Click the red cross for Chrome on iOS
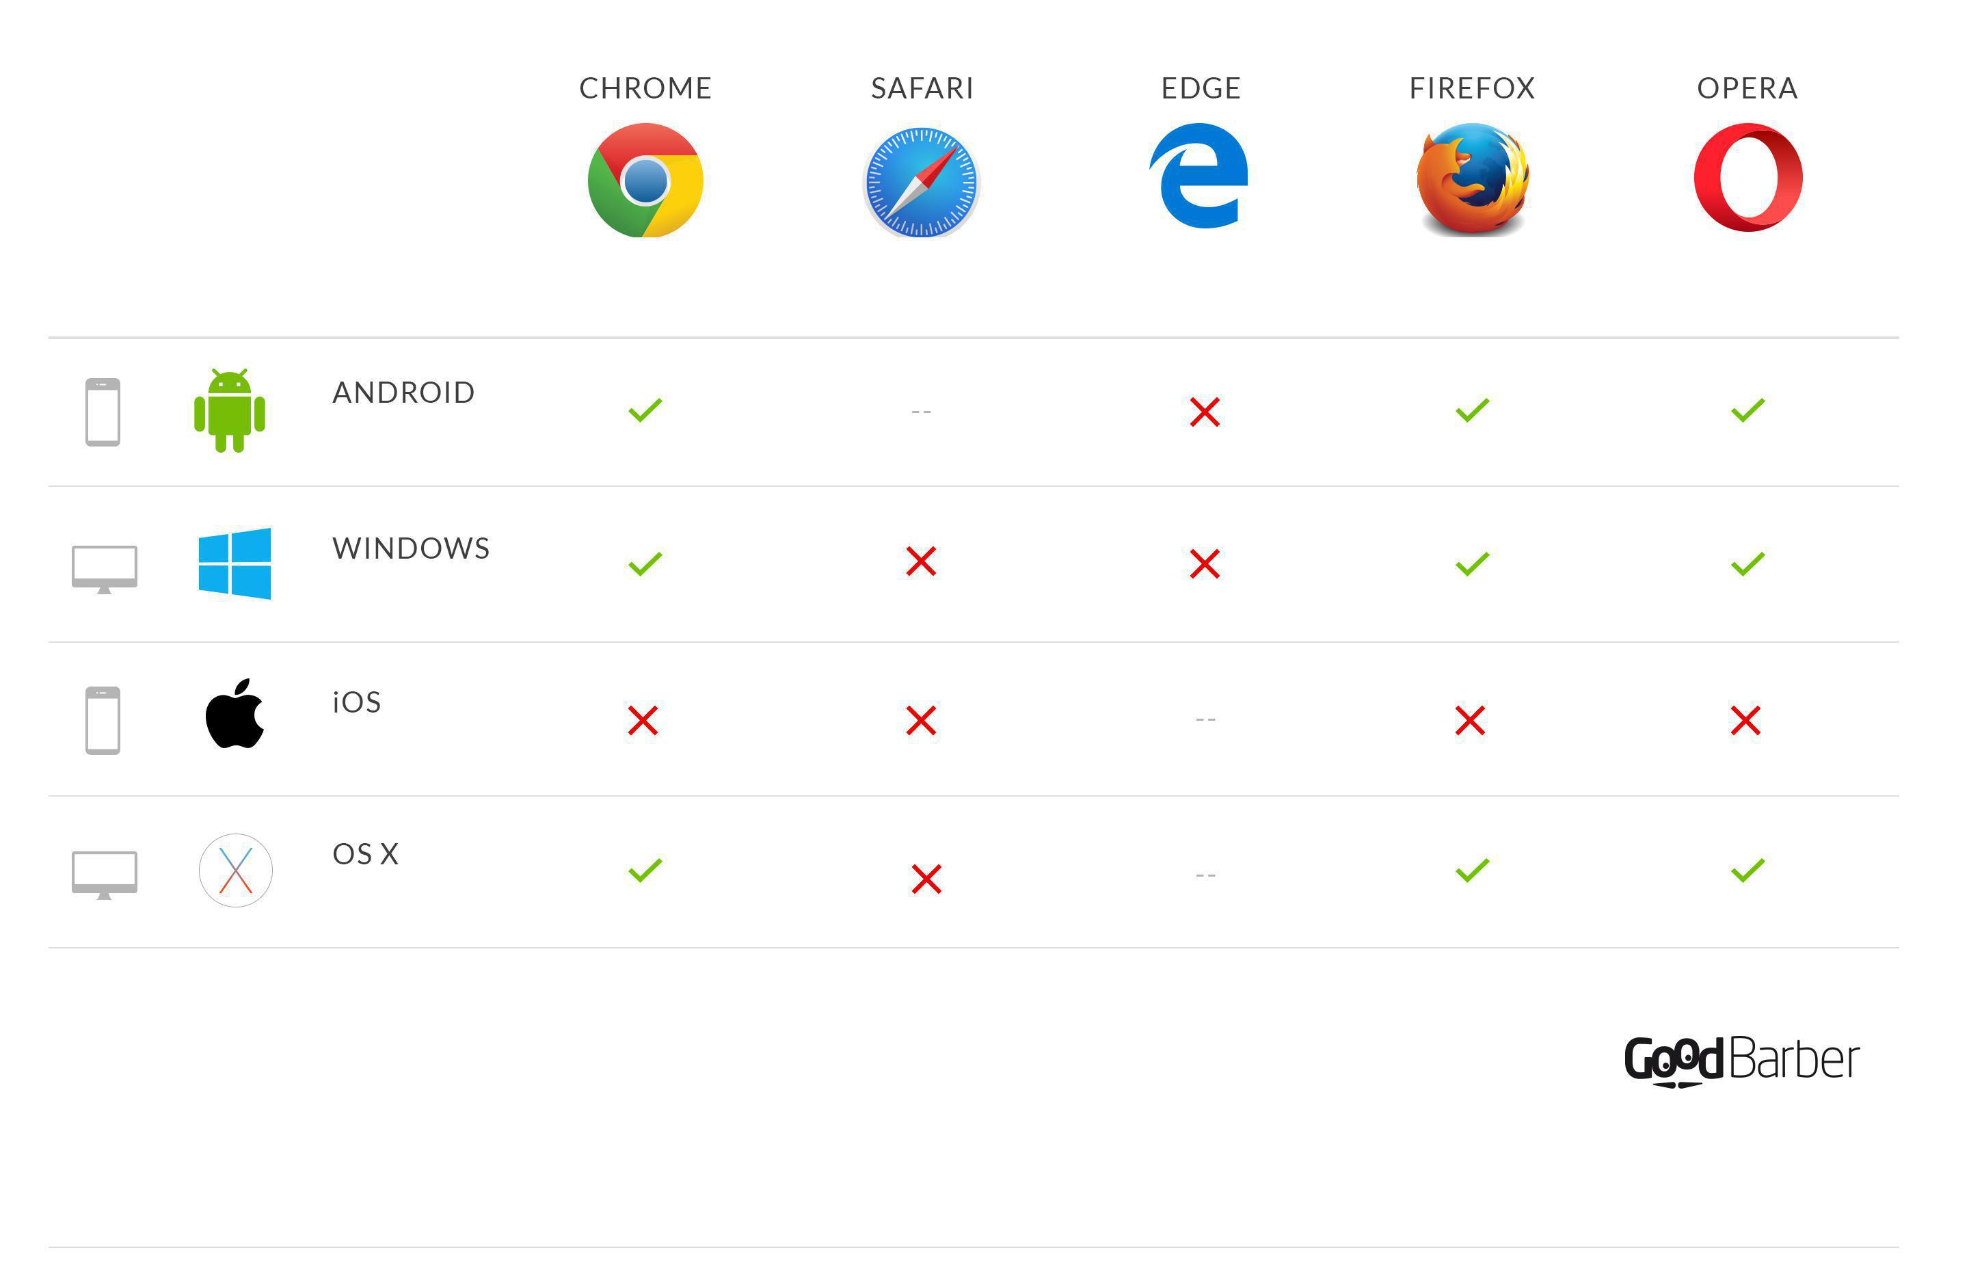The height and width of the screenshot is (1263, 1969). point(643,720)
